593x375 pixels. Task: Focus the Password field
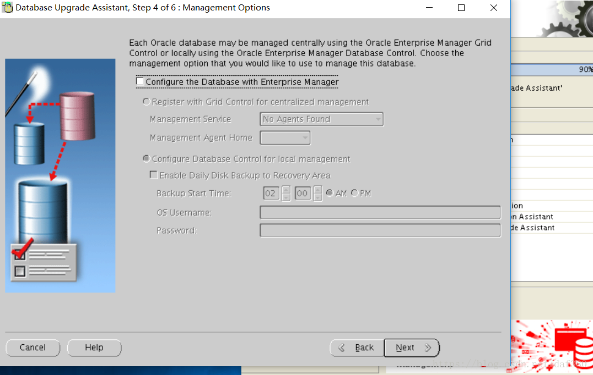click(x=380, y=230)
